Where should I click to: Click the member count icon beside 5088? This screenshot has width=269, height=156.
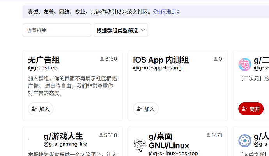click(101, 135)
